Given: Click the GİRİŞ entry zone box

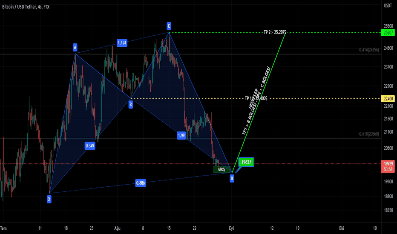Looking at the screenshot, I should point(221,169).
